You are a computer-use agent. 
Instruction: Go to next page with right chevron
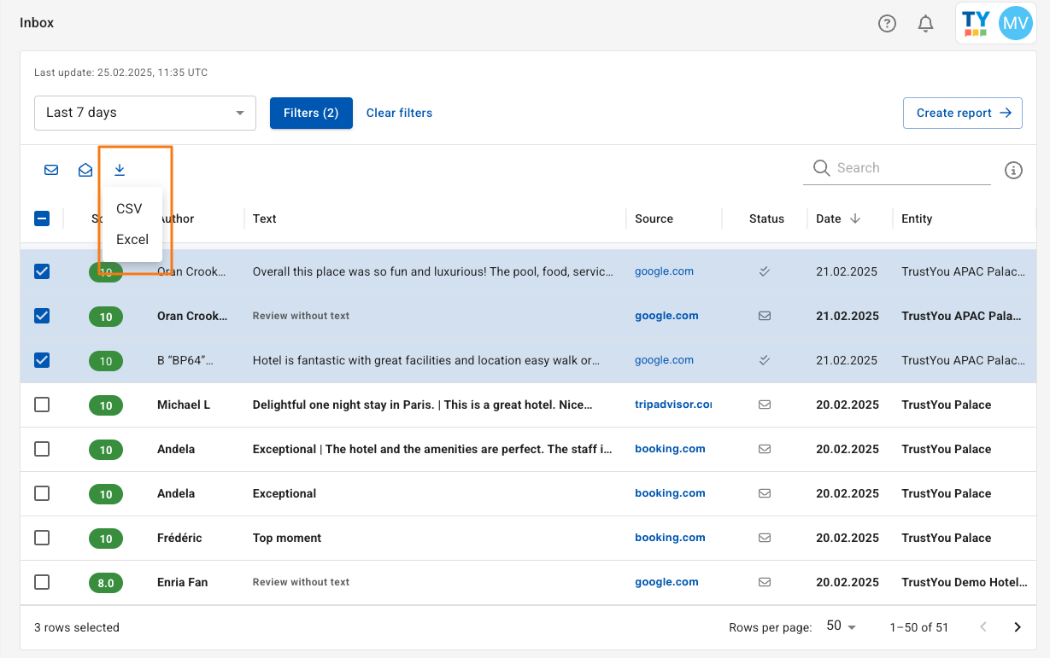pyautogui.click(x=1017, y=627)
